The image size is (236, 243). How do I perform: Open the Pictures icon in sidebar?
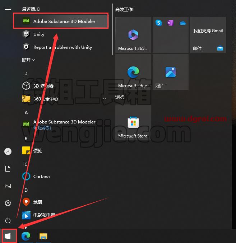click(x=8, y=186)
